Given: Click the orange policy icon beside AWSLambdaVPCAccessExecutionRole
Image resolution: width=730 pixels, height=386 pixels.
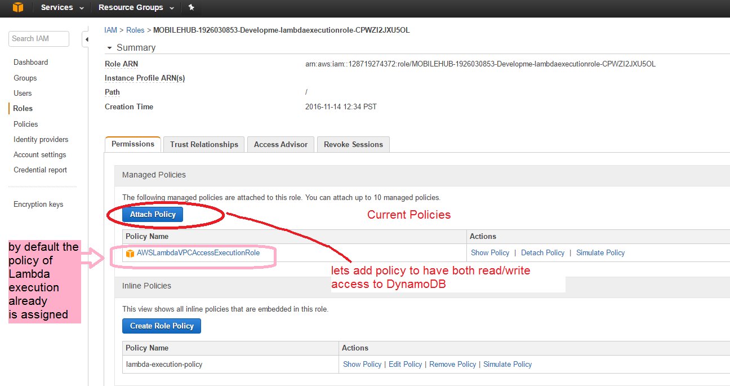Looking at the screenshot, I should (x=130, y=253).
